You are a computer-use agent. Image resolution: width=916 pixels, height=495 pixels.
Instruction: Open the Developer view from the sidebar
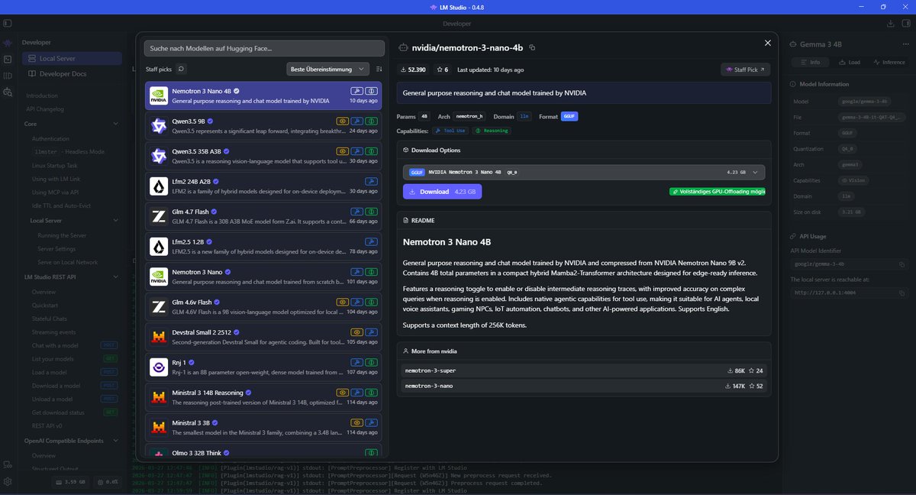pos(8,59)
